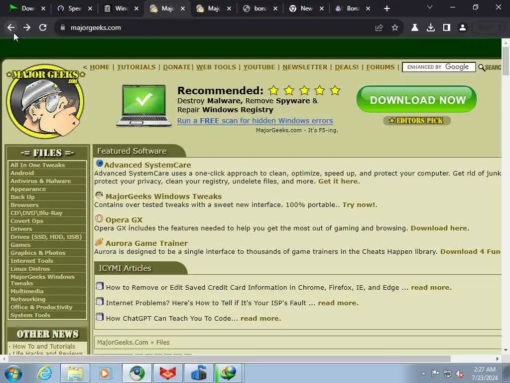Viewport: 510px width, 383px height.
Task: Click the Major Geeks logo
Action: click(x=45, y=101)
